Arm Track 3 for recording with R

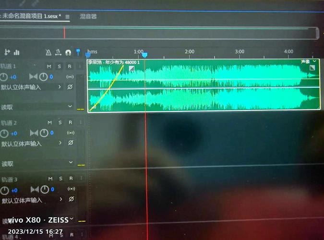click(x=71, y=178)
